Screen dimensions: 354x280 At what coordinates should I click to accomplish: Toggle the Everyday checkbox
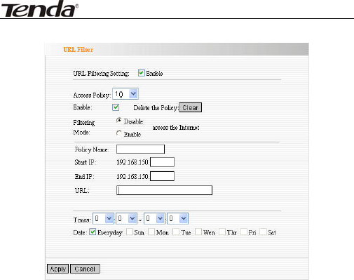tap(93, 232)
